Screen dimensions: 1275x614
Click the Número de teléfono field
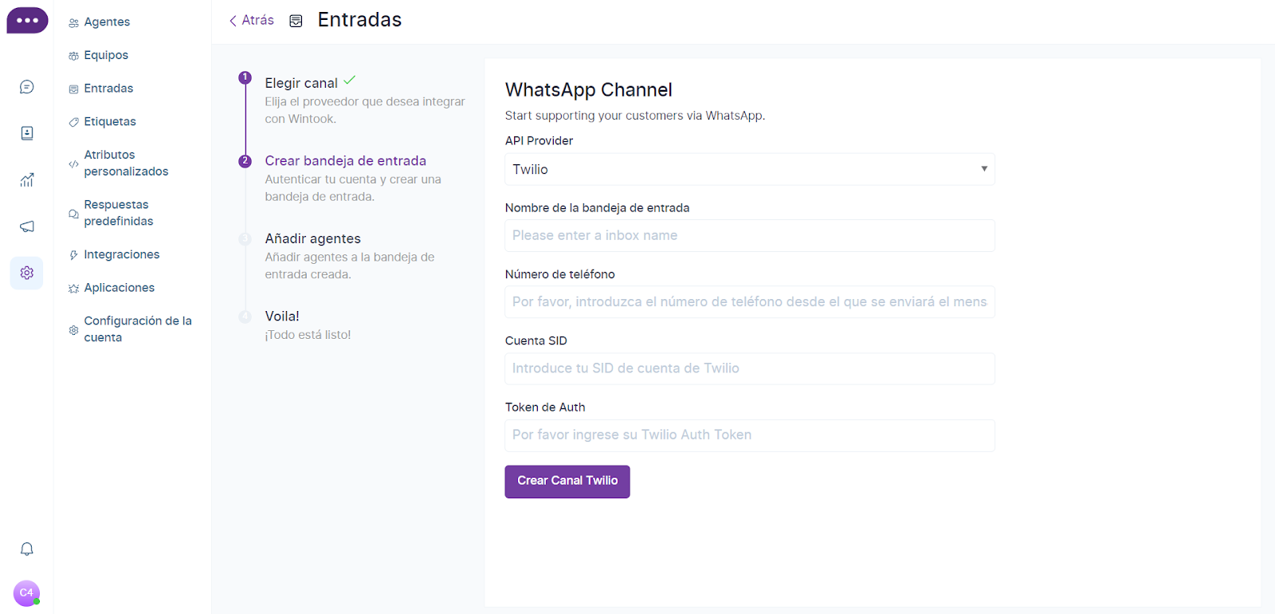point(749,302)
